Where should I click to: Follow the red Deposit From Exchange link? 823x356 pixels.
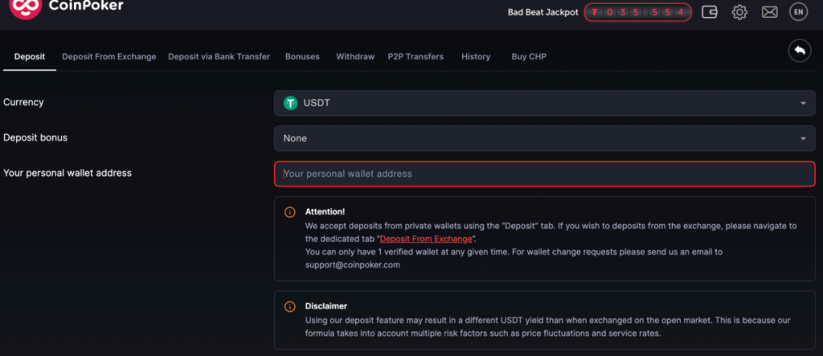[x=426, y=239]
